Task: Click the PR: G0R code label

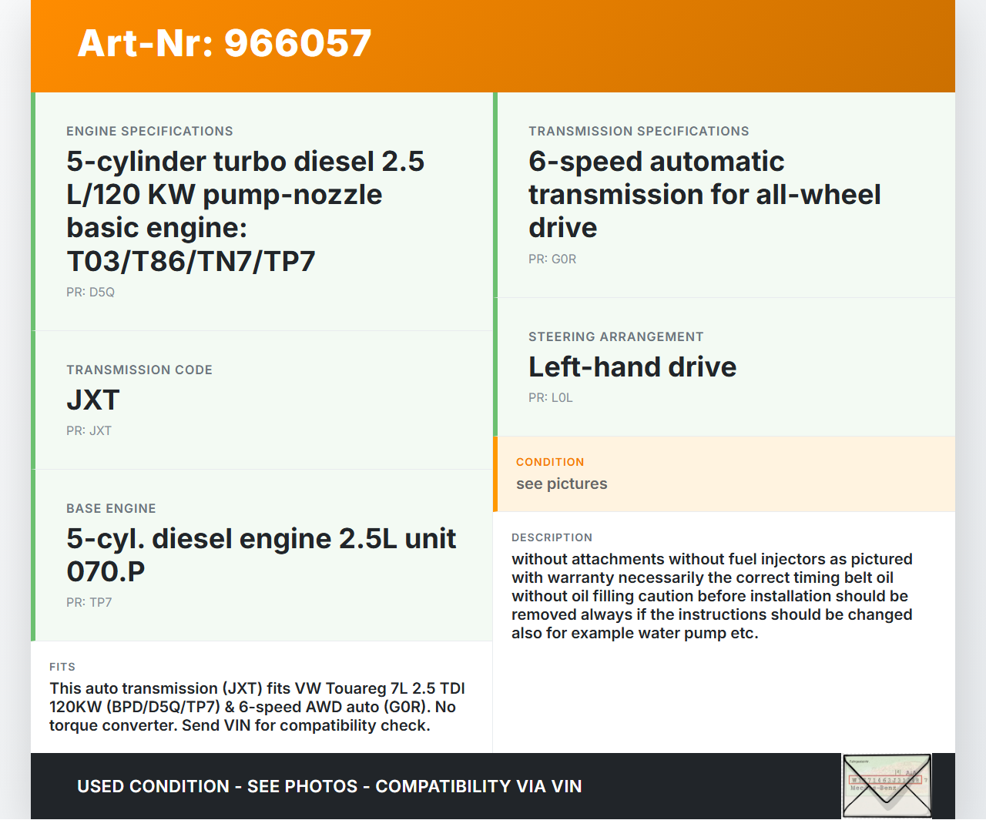Action: (552, 259)
